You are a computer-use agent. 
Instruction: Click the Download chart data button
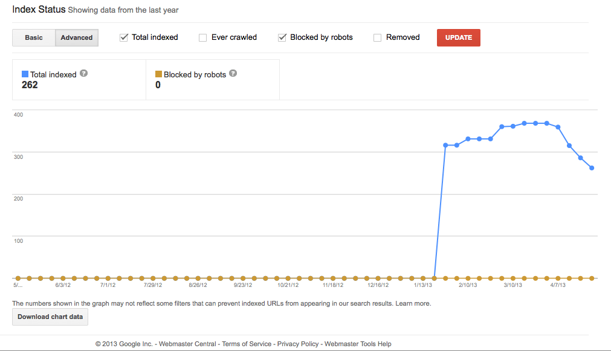coord(50,317)
